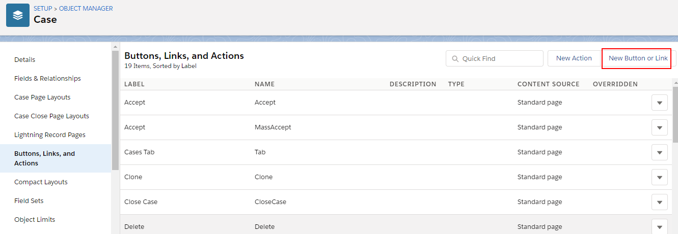This screenshot has height=234, width=678.
Task: Sort the table by the LABEL column header
Action: pyautogui.click(x=134, y=84)
